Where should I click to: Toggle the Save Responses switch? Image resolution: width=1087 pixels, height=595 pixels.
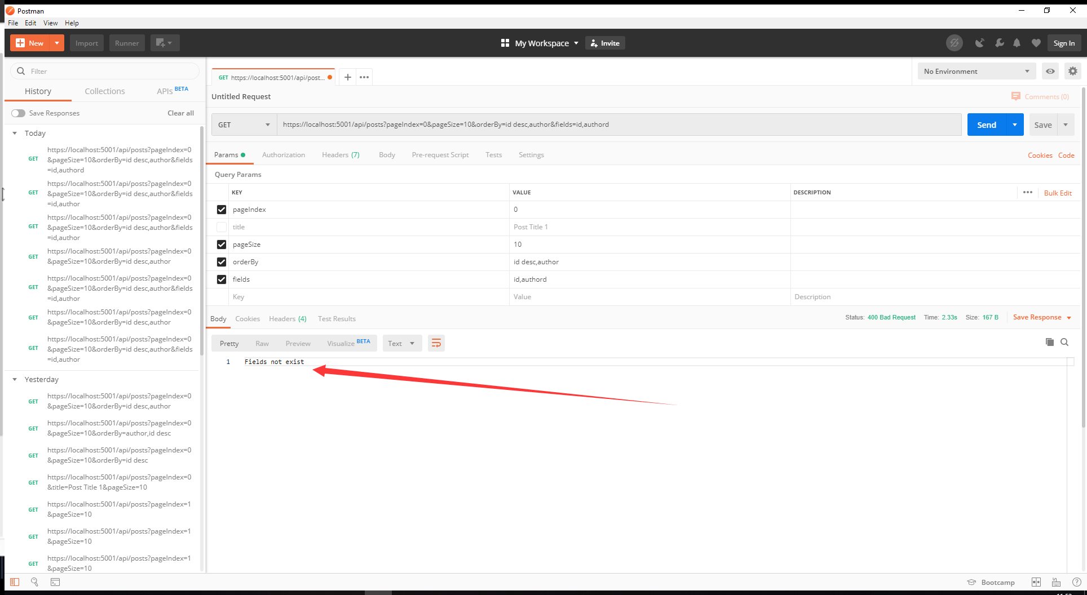(x=18, y=113)
